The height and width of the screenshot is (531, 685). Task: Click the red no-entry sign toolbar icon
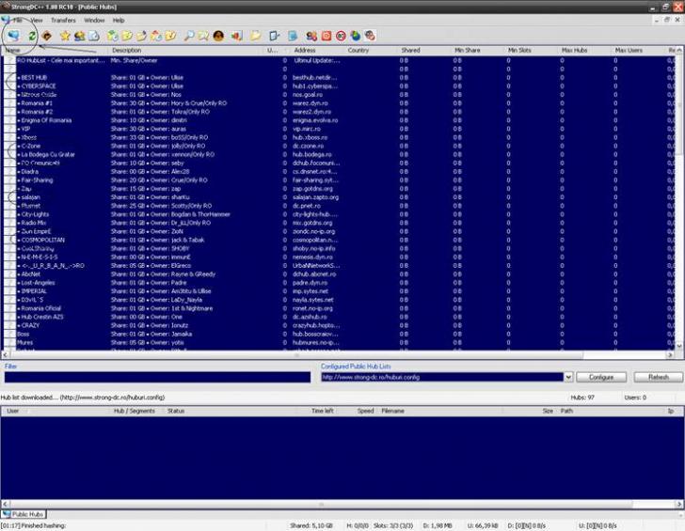[x=340, y=35]
